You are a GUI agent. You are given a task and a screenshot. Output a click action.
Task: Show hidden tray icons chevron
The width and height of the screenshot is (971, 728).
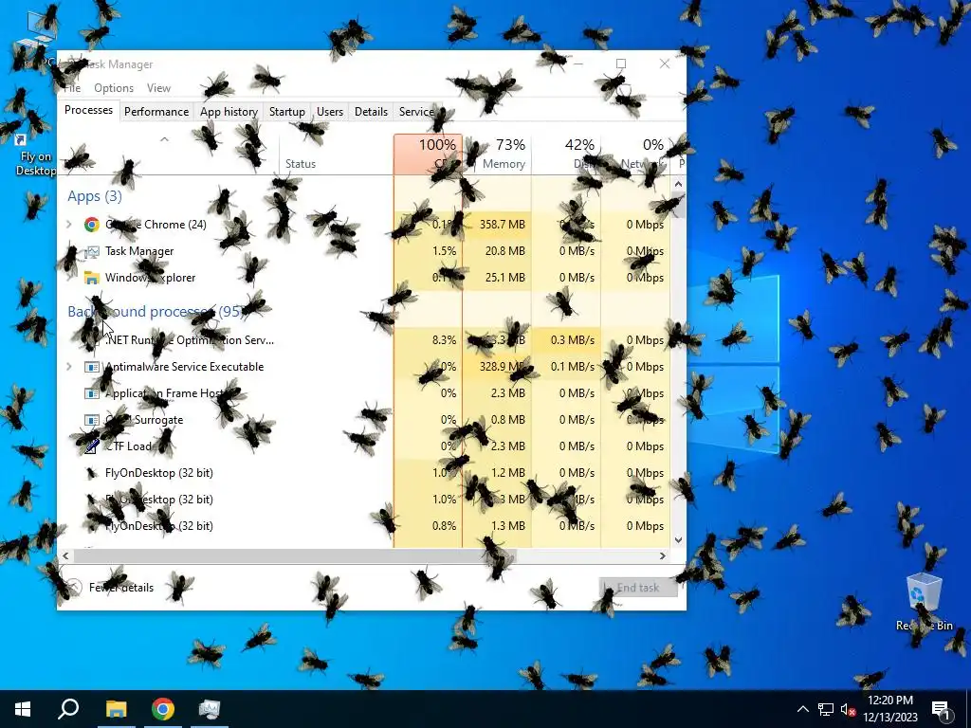[802, 709]
